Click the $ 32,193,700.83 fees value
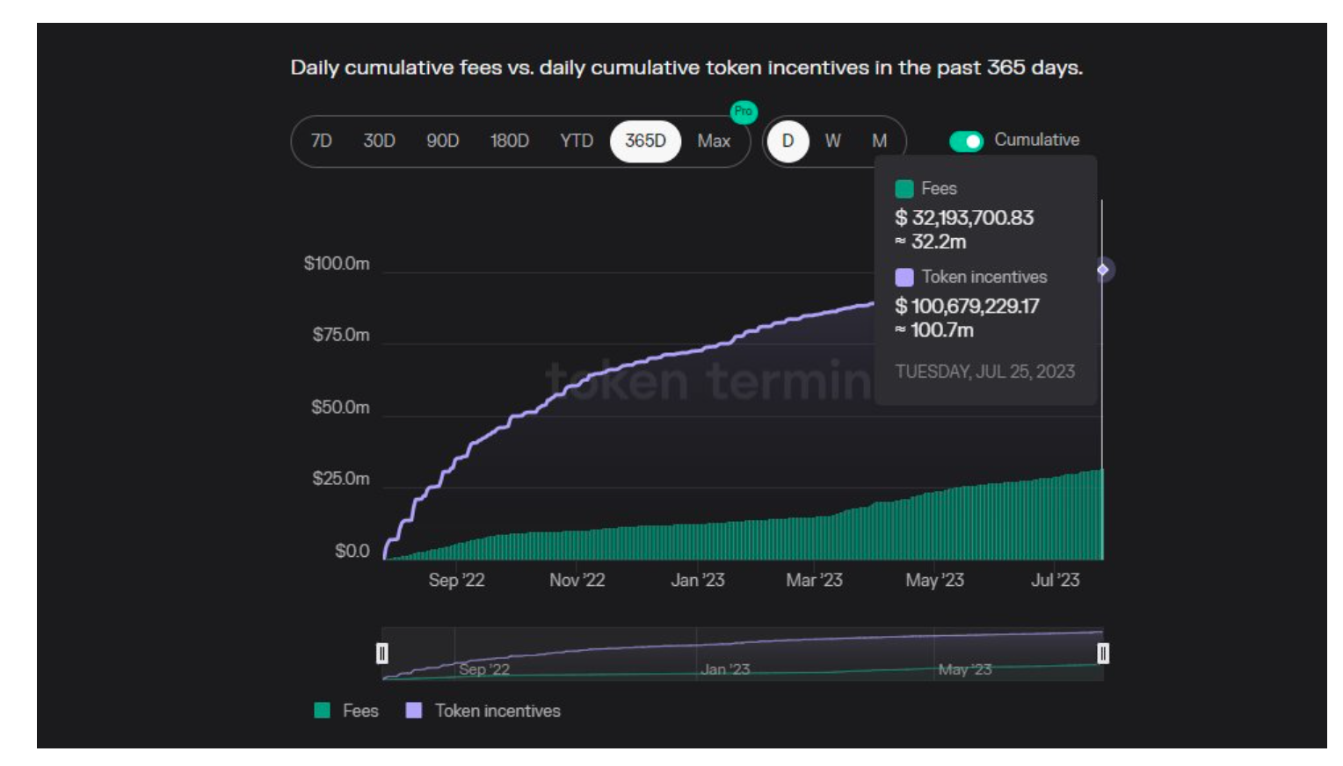This screenshot has width=1343, height=766. (x=964, y=218)
